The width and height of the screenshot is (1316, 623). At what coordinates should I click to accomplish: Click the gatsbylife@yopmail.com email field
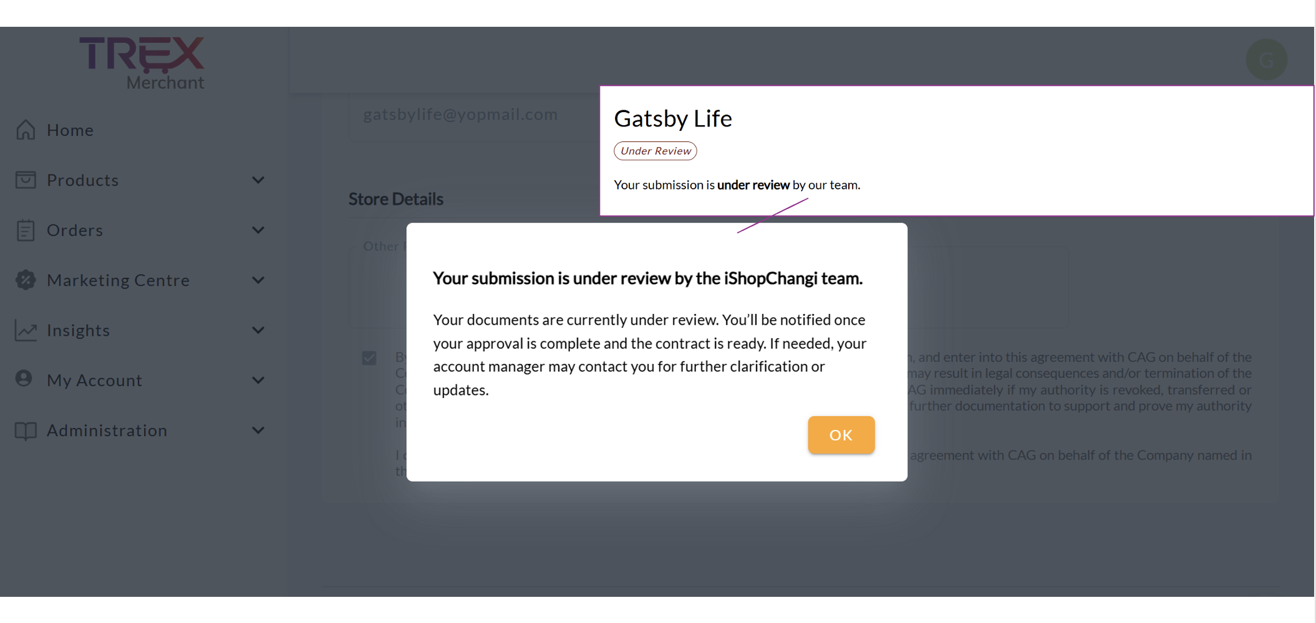pos(460,115)
